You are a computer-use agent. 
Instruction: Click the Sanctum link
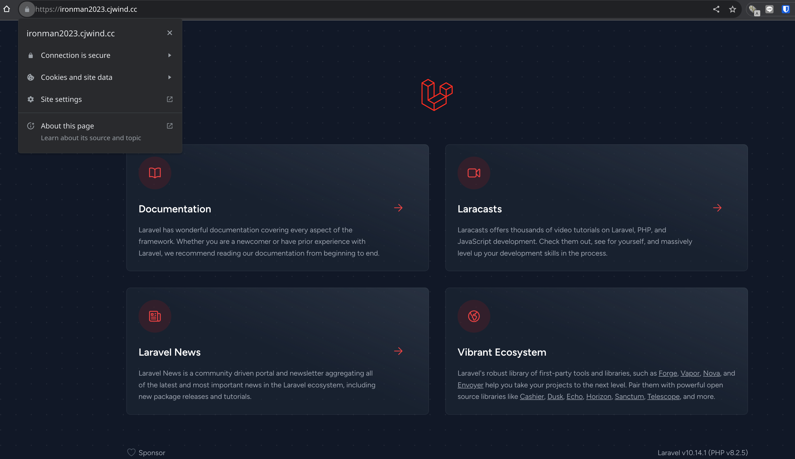coord(629,396)
